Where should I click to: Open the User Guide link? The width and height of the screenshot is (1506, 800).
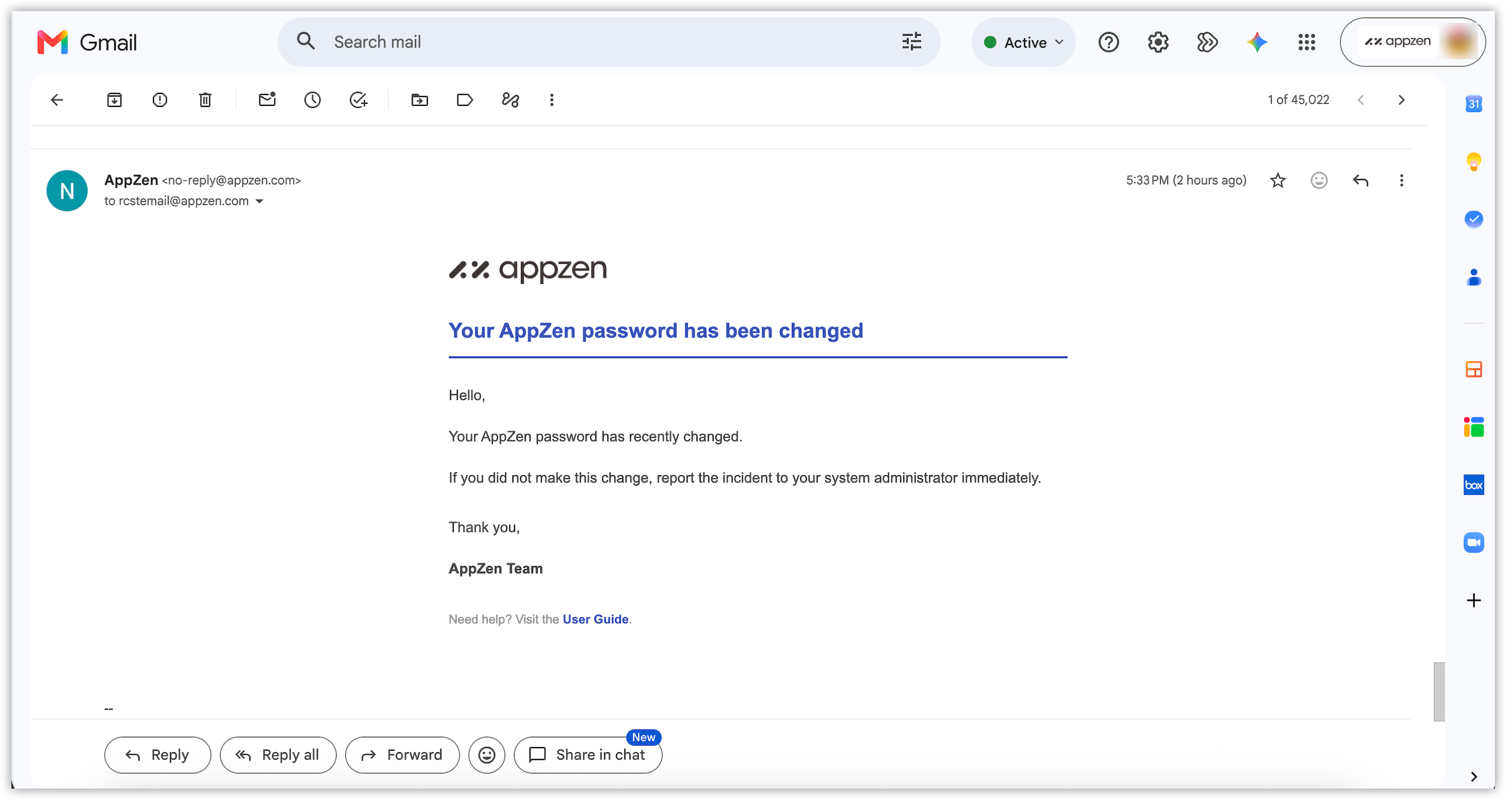tap(595, 619)
